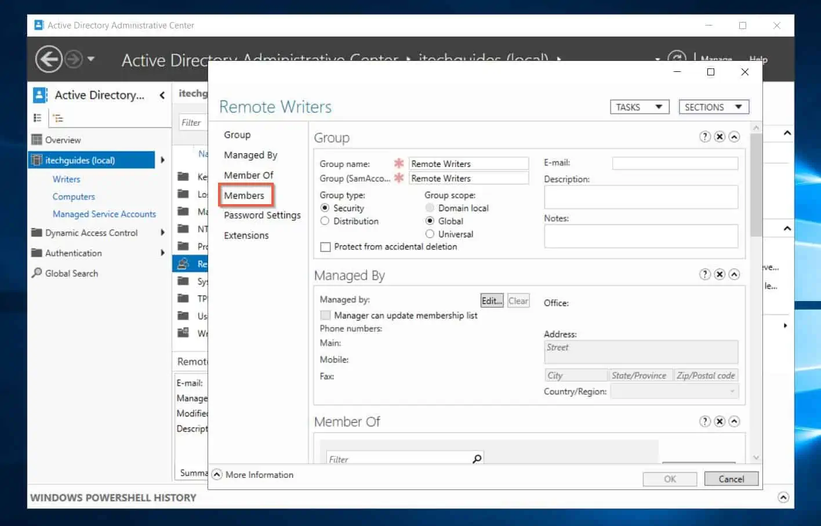This screenshot has width=821, height=526.
Task: Open help for Managed By section
Action: coord(704,274)
